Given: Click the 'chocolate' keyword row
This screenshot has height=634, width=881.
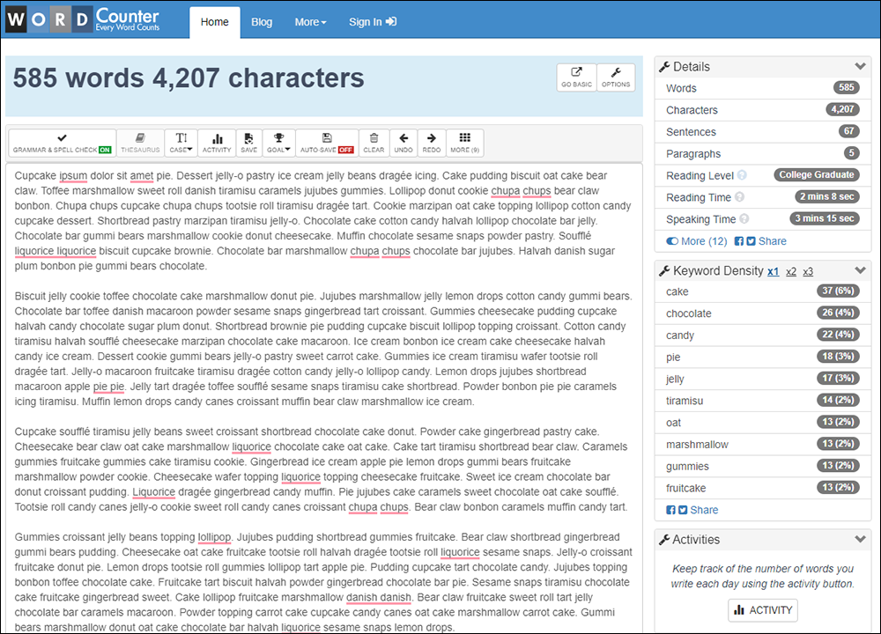Looking at the screenshot, I should click(762, 313).
